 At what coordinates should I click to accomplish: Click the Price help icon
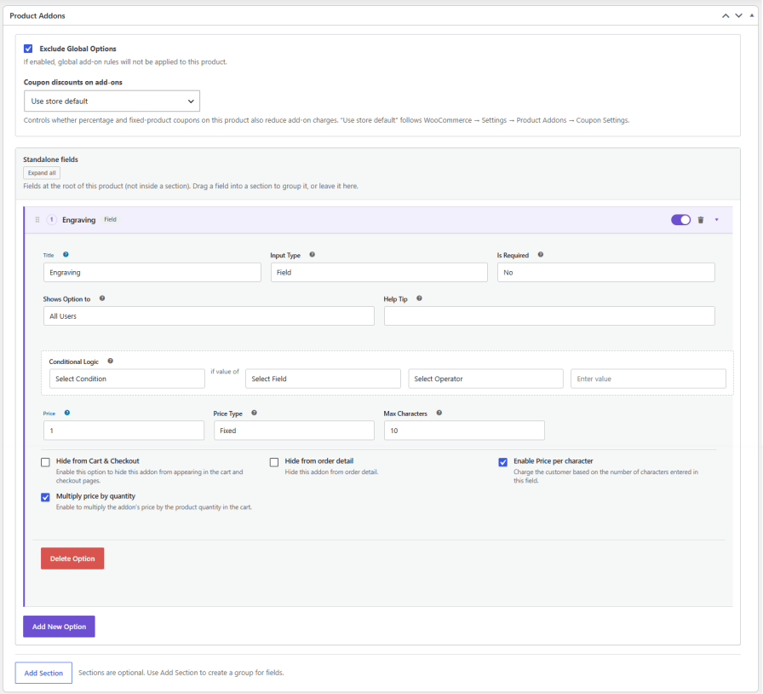pos(67,413)
